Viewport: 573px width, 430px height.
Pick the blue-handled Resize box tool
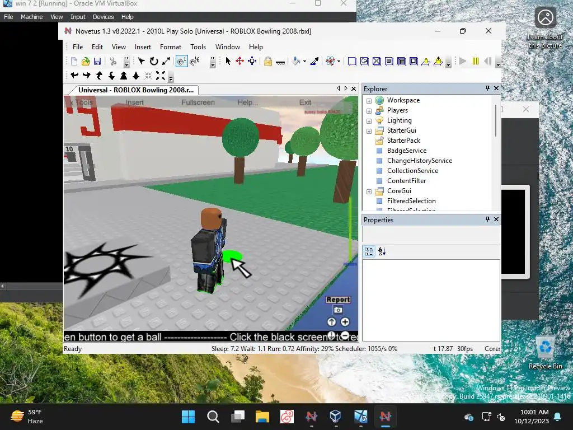[x=252, y=61]
